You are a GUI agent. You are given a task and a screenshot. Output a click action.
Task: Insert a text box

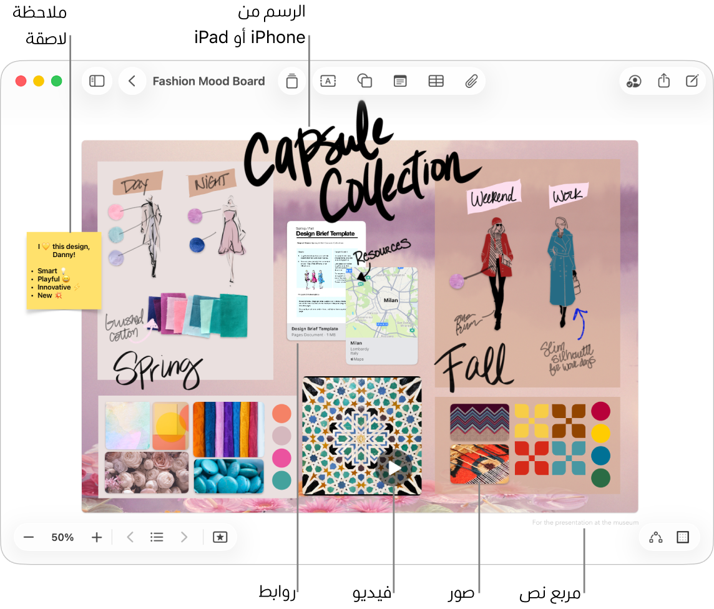(x=328, y=80)
